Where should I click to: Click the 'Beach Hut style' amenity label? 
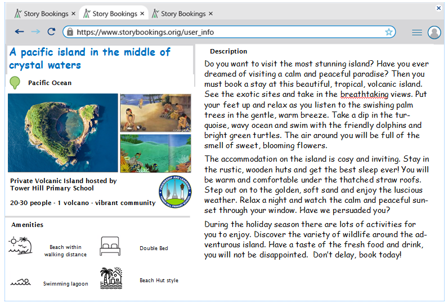[159, 281]
